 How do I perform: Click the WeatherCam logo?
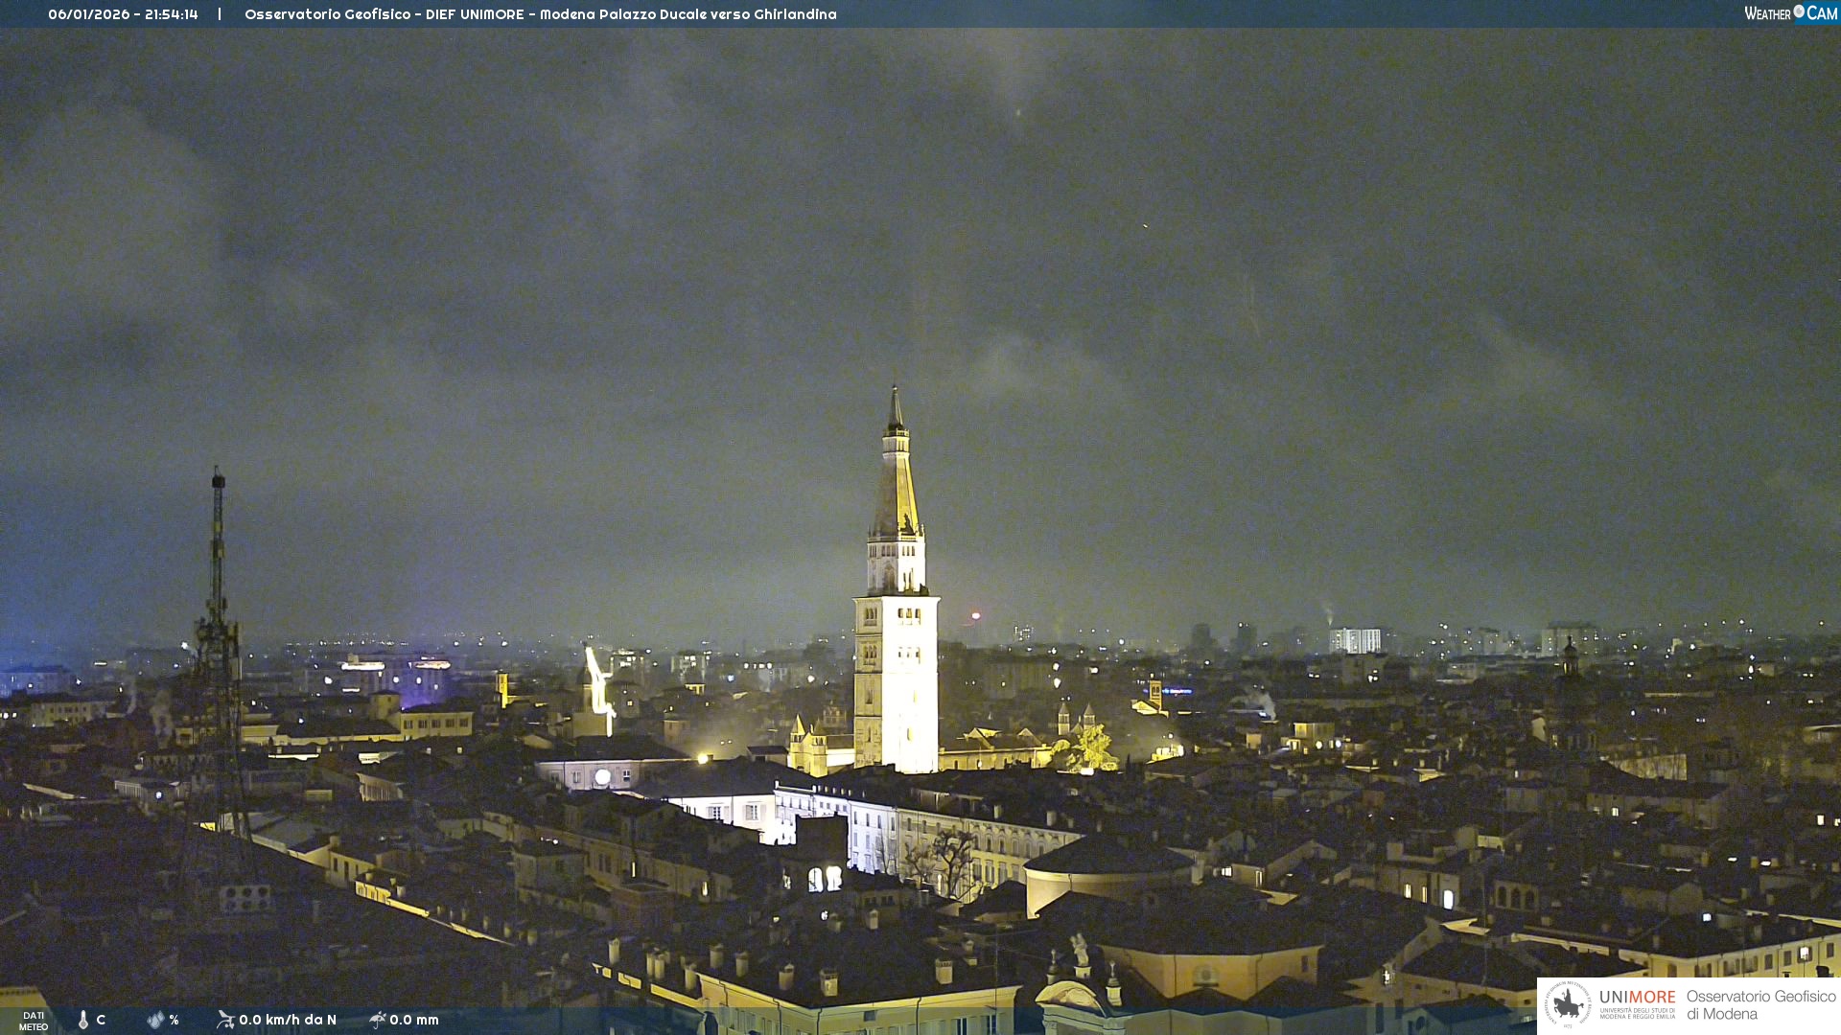pyautogui.click(x=1790, y=13)
